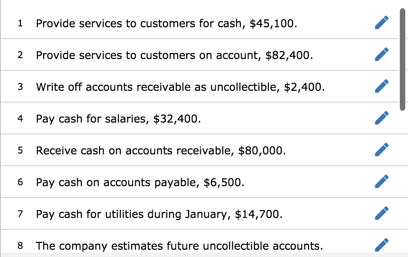Edit the utilities transaction for January
Viewport: 408px width, 257px height.
point(382,213)
